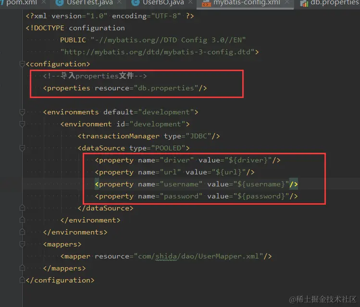Click the closing </mappers> tag text
This screenshot has width=360, height=307.
coord(64,268)
